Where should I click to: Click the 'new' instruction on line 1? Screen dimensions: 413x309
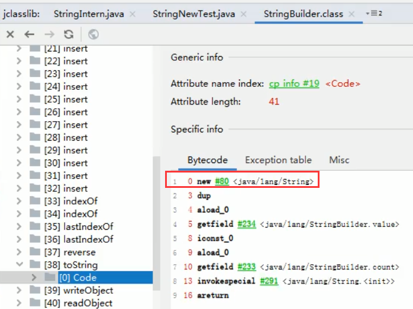point(204,181)
